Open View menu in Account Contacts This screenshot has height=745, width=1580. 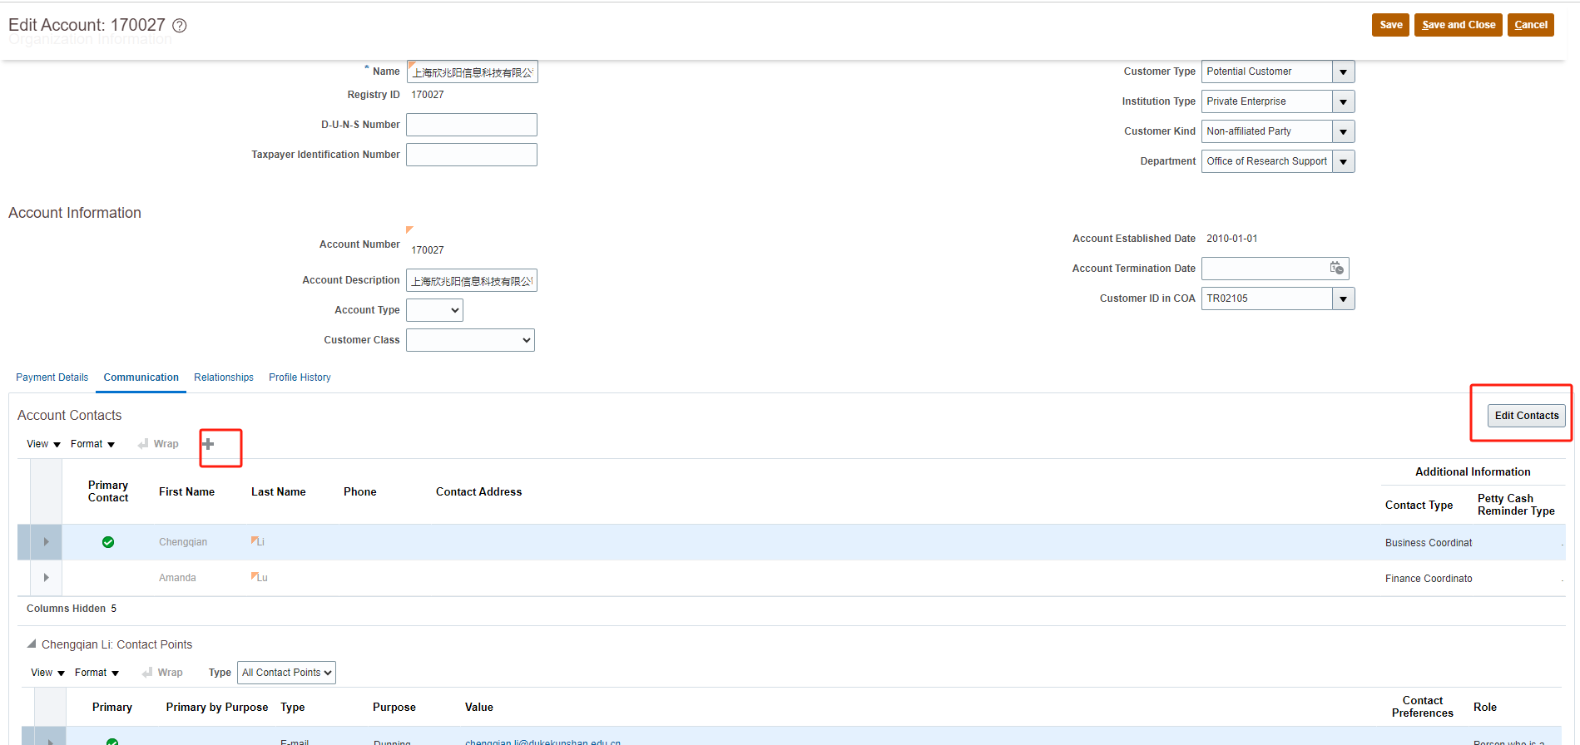pos(43,444)
